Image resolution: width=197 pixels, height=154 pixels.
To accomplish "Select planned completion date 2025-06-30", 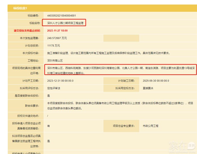I will coord(156,81).
